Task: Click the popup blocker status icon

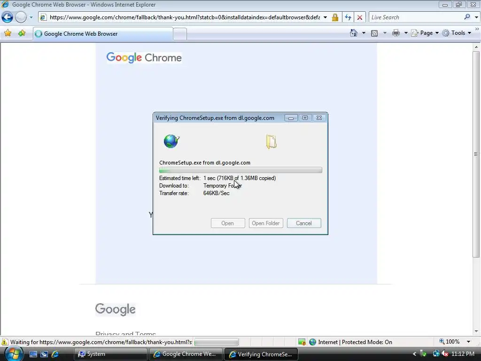Action: tap(302, 342)
